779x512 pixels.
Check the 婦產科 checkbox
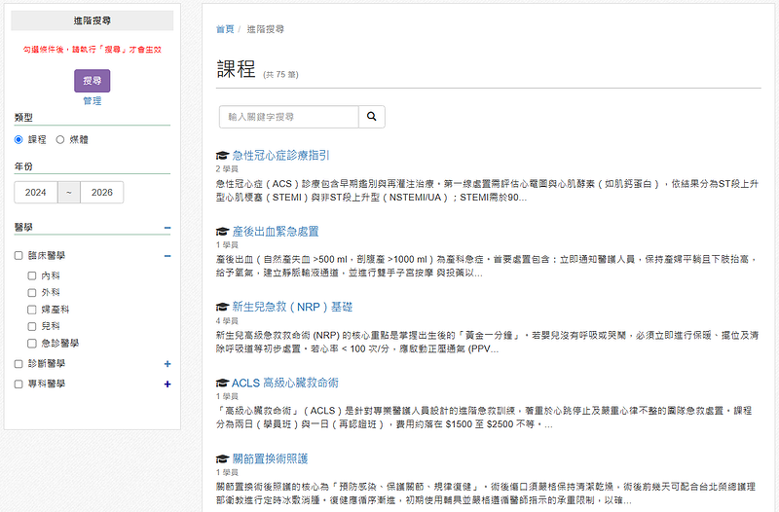point(32,310)
